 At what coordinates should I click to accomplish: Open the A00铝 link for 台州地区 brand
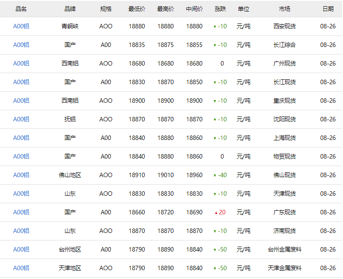pyautogui.click(x=21, y=249)
